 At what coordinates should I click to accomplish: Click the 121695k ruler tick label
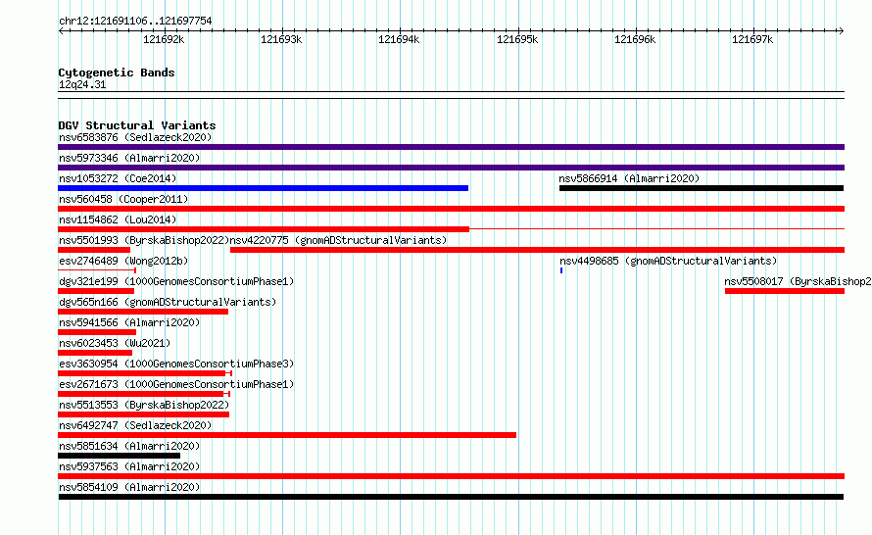click(517, 39)
